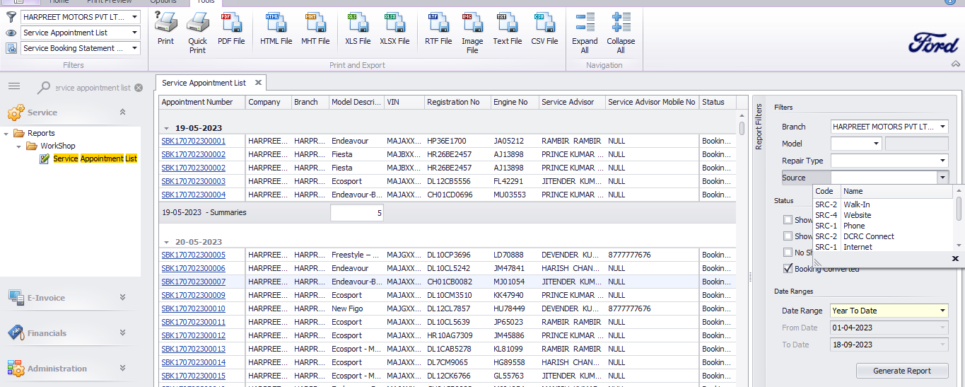965x387 pixels.
Task: Click the eye view icon beside Service Appointment List
Action: coord(11,33)
